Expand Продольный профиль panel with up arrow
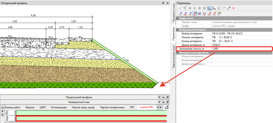Screen dimensions: 273x123 [163, 97]
